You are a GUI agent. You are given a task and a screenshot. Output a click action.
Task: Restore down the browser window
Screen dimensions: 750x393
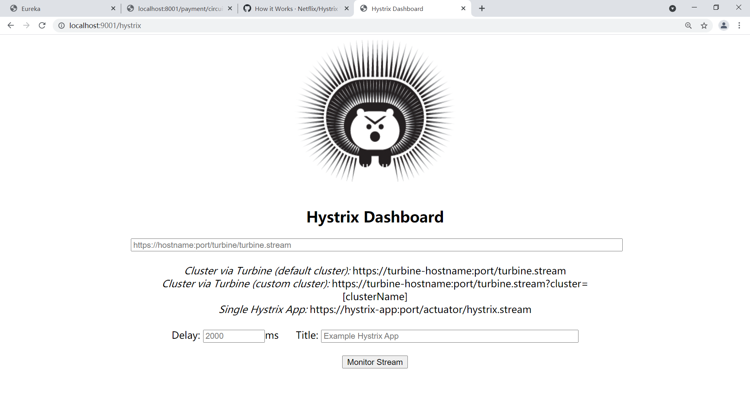(x=716, y=7)
